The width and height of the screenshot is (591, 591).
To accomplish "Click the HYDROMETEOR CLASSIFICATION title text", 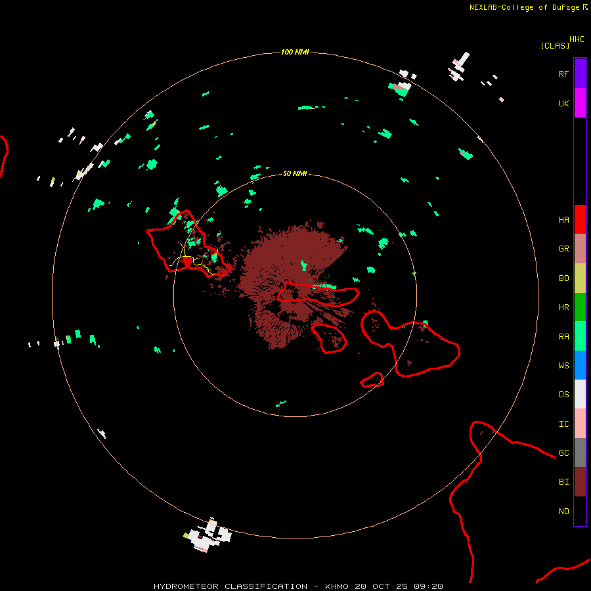I will click(x=230, y=586).
